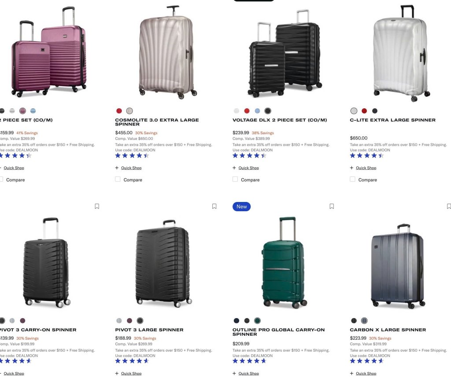Click the green Outline Pro suitcase image
Screen dimensions: 451x378
[x=284, y=262]
